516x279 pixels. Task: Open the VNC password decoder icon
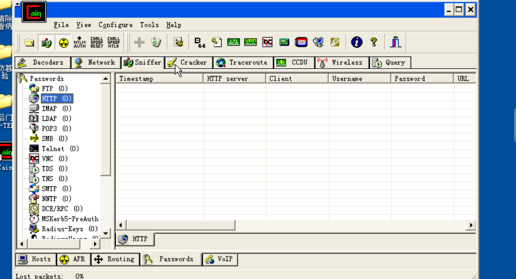click(x=267, y=42)
